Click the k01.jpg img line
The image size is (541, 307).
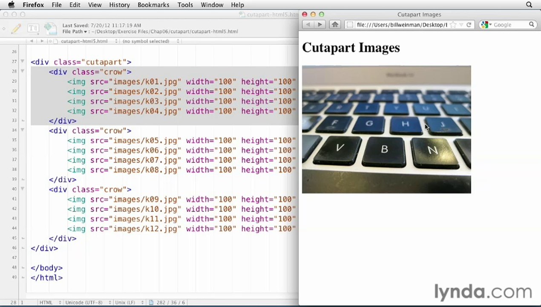click(181, 81)
